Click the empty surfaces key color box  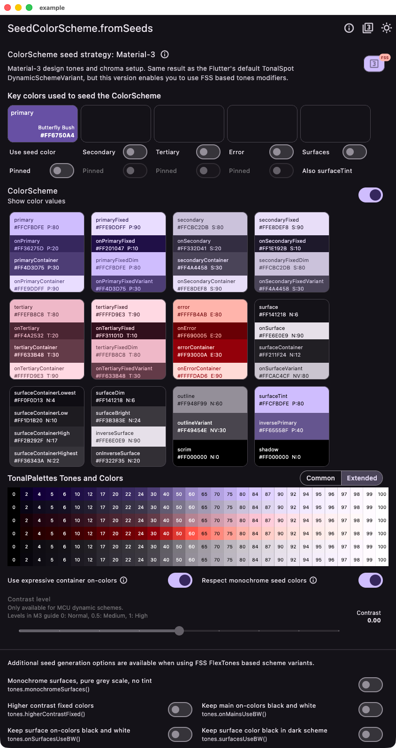(335, 124)
